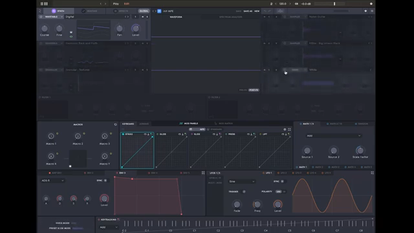Click the Fine tuning knob
Image resolution: width=414 pixels, height=233 pixels.
[59, 28]
